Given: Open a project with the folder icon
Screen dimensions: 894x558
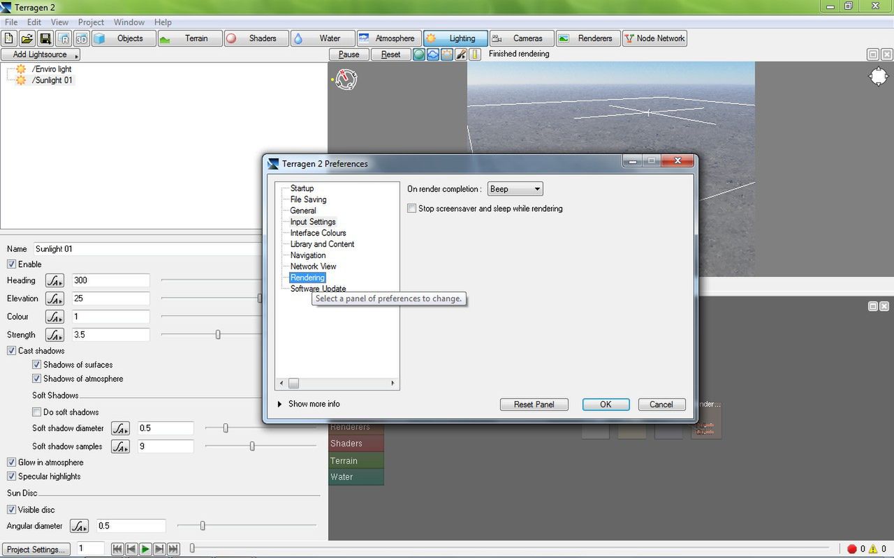Looking at the screenshot, I should point(27,38).
